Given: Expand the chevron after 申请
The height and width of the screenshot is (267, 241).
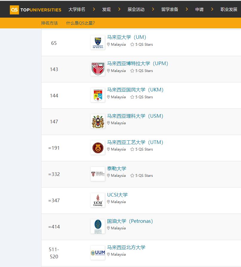Looking at the screenshot, I should click(212, 9).
